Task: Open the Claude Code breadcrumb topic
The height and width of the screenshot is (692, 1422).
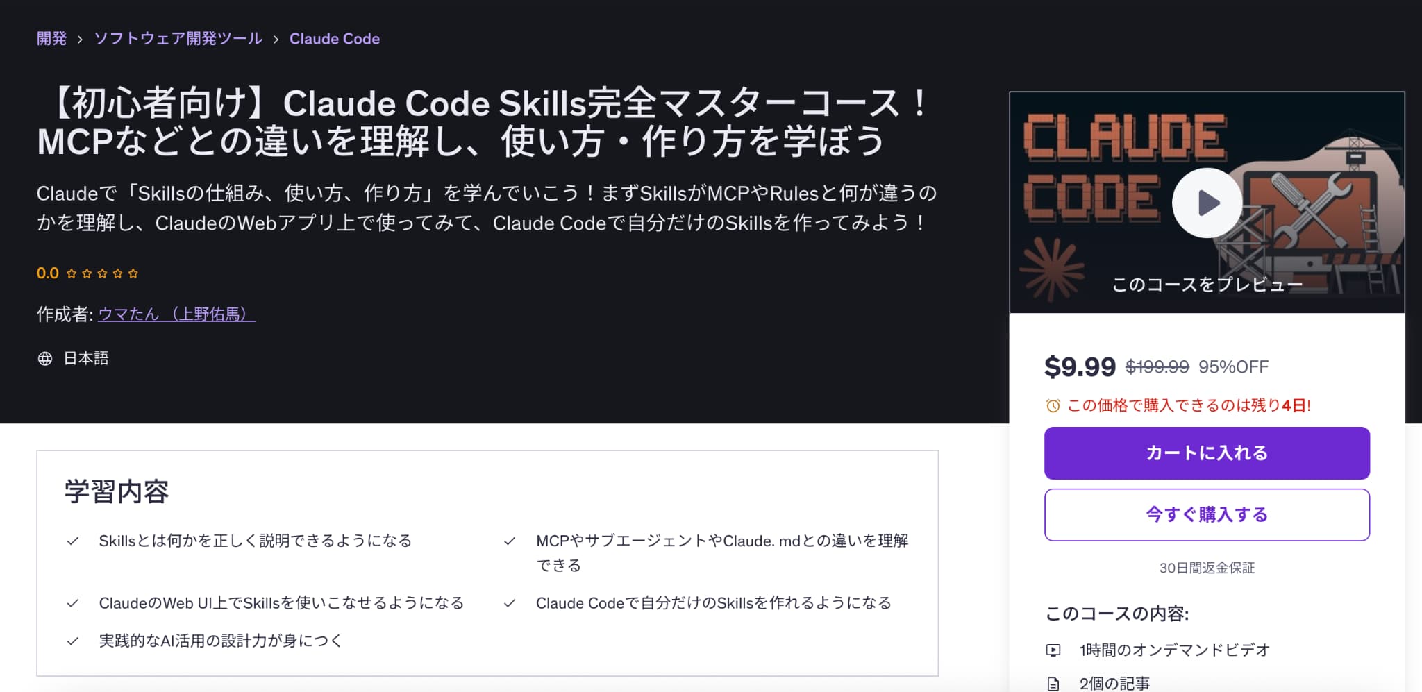Action: (335, 39)
